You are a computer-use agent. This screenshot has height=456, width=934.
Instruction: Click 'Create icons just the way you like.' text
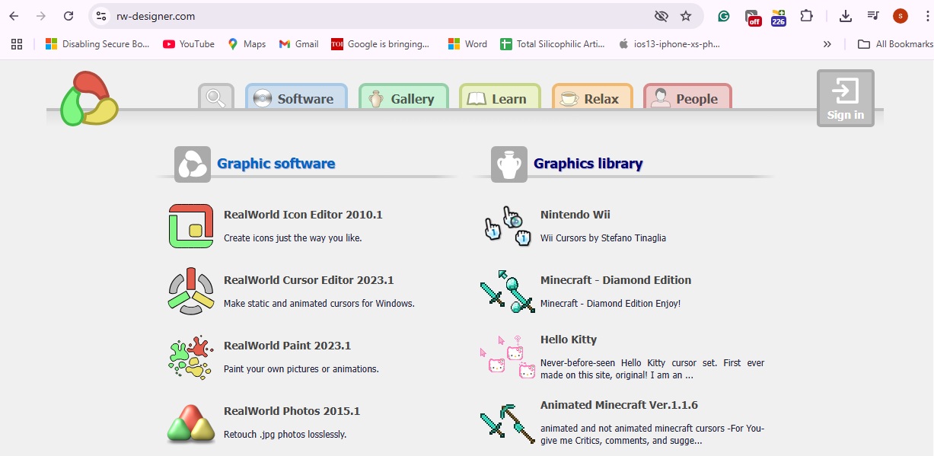click(293, 238)
